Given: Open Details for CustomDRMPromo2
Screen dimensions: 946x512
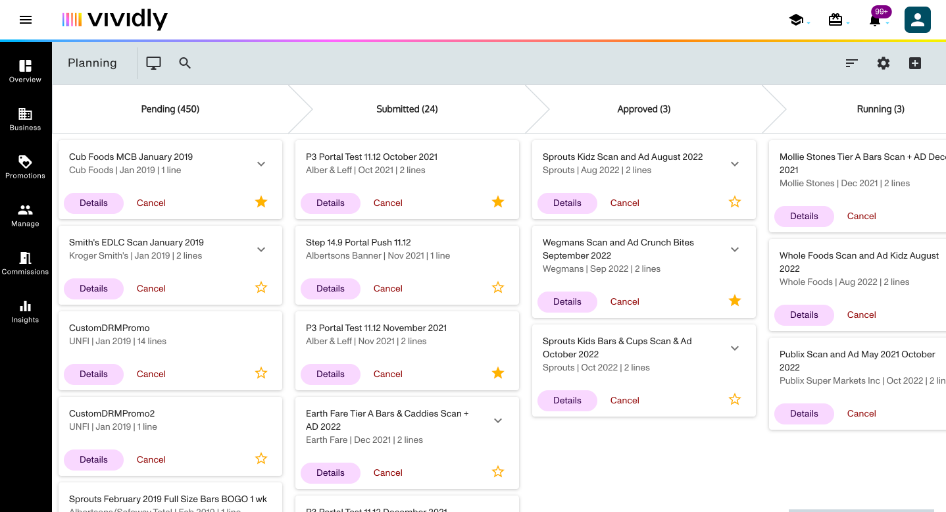Looking at the screenshot, I should 93,459.
